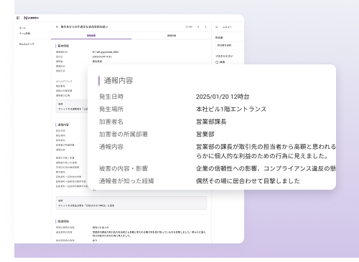Click the report text starting '営業部の課長が取引先の'
The height and width of the screenshot is (262, 359).
266,151
